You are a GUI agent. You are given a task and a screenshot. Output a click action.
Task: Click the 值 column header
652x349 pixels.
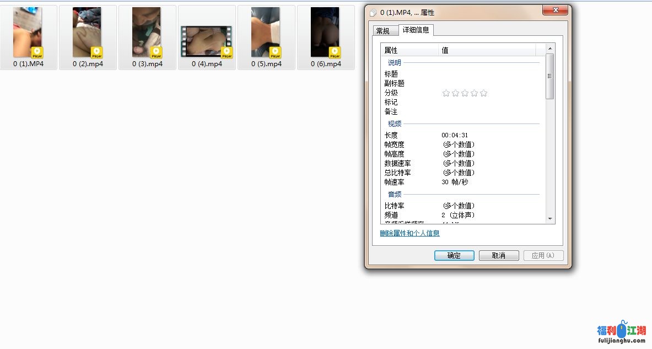click(x=488, y=50)
